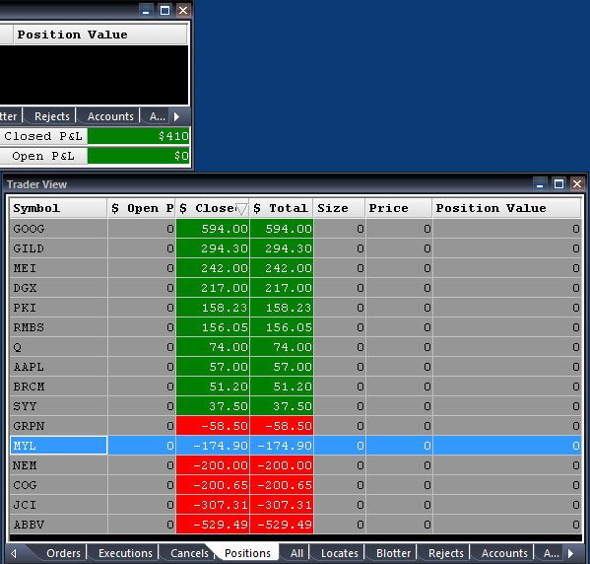
Task: Switch to the Blotter tab
Action: point(393,553)
